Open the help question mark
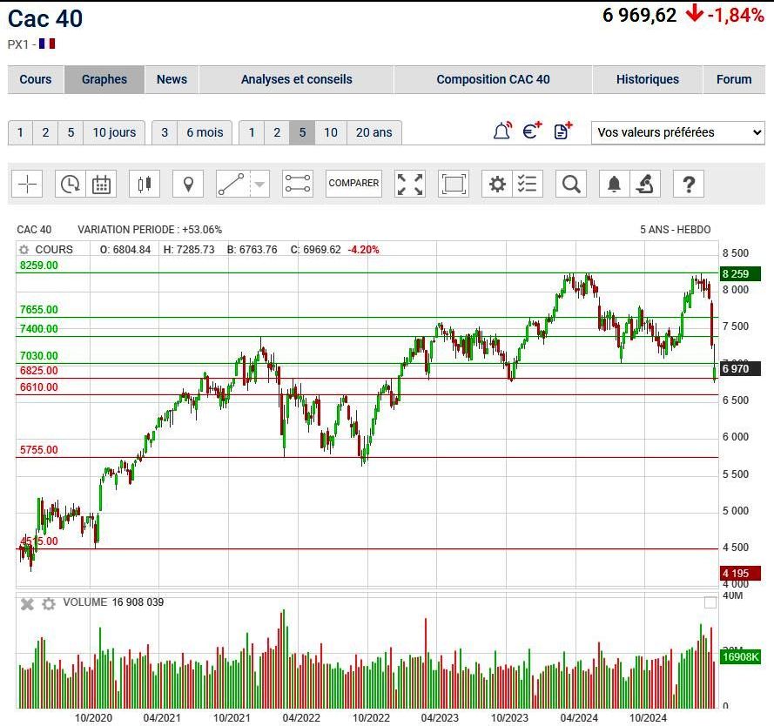 click(x=689, y=184)
